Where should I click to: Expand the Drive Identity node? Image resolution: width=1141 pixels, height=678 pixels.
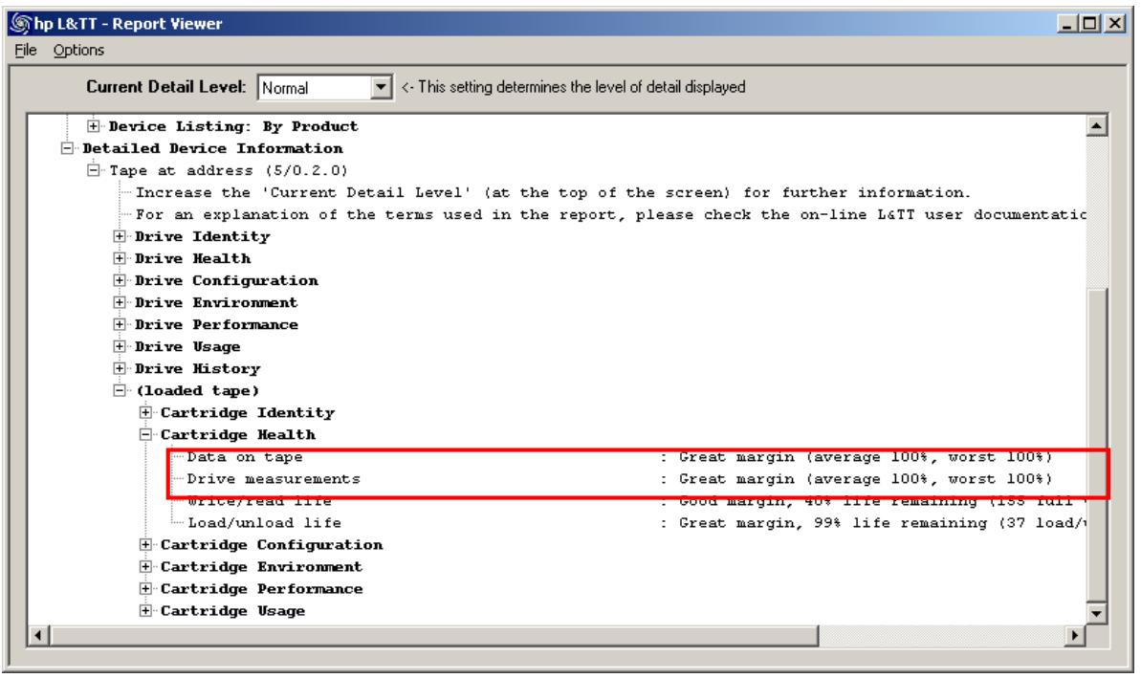(x=120, y=235)
